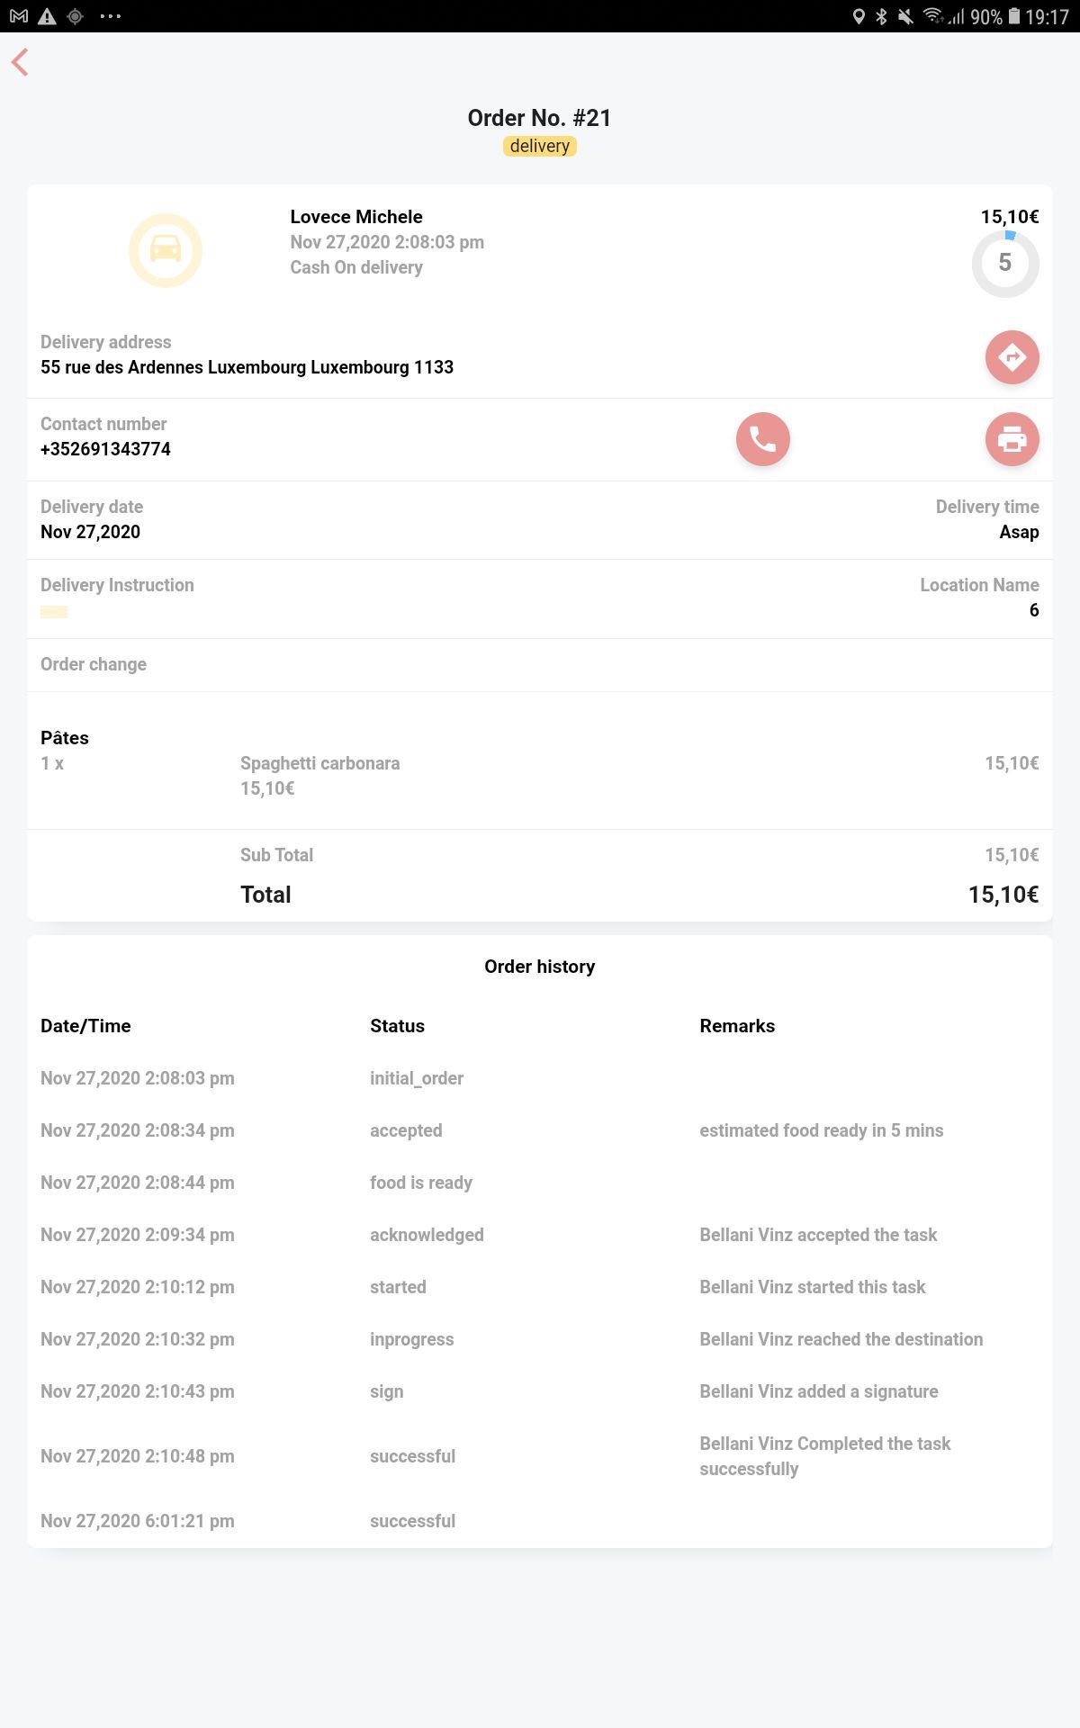1080x1728 pixels.
Task: Tap the battery status icon
Action: click(1014, 16)
